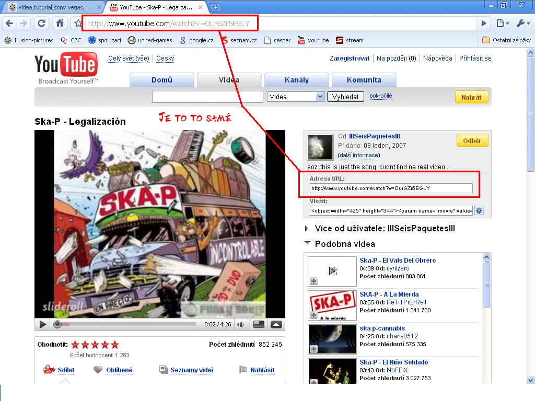Select Celý svět (vše) region link

(129, 58)
